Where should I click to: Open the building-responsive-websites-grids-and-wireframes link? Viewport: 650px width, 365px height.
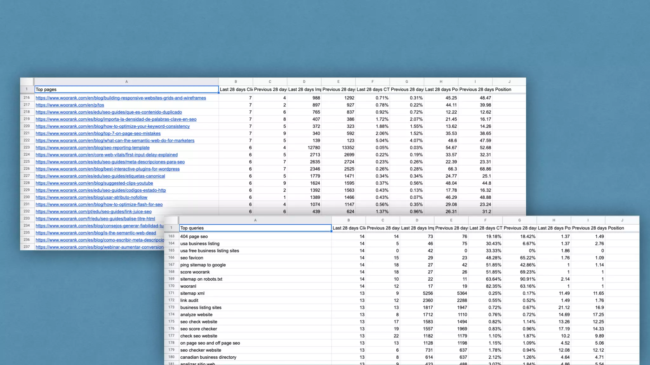[121, 98]
